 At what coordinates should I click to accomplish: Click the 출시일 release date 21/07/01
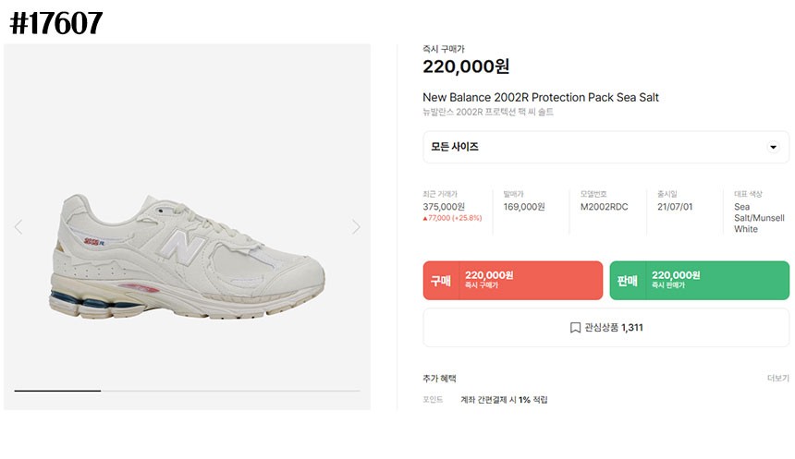[675, 207]
